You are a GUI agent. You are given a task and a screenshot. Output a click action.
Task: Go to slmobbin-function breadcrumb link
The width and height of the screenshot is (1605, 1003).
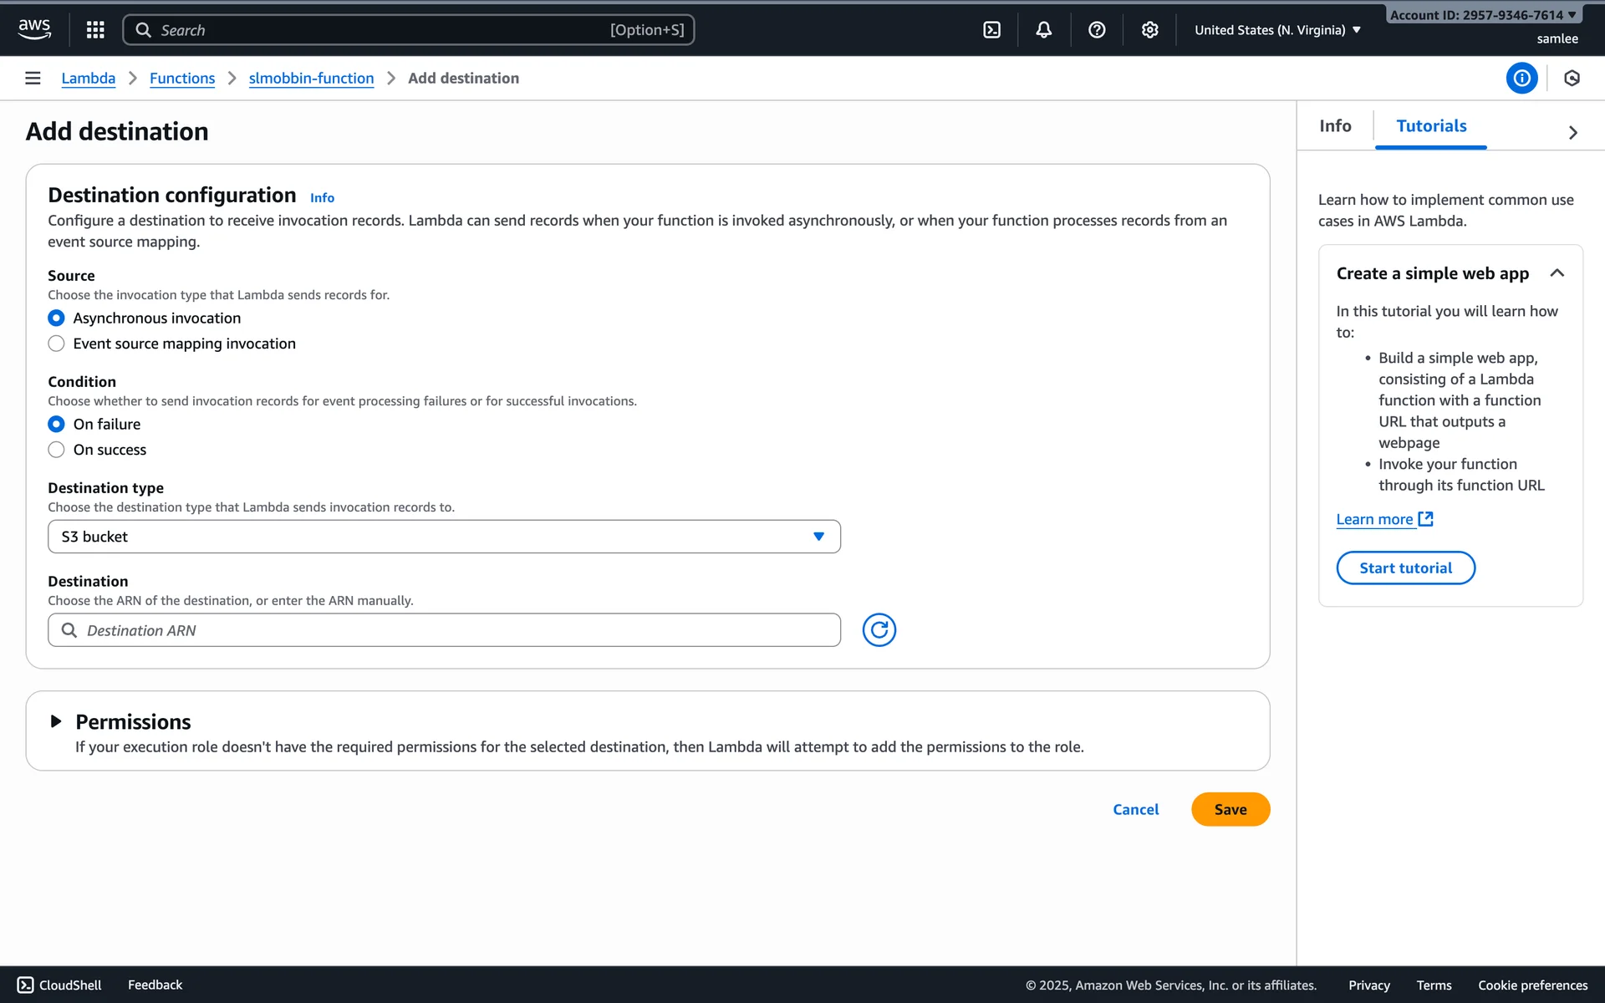(x=311, y=78)
